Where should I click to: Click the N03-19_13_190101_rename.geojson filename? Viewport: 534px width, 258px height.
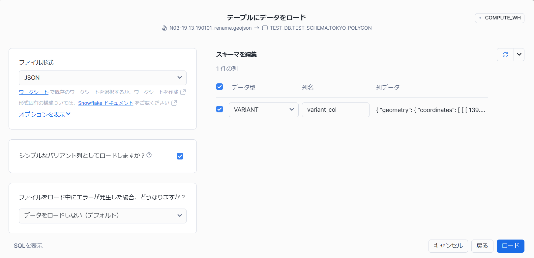click(211, 28)
